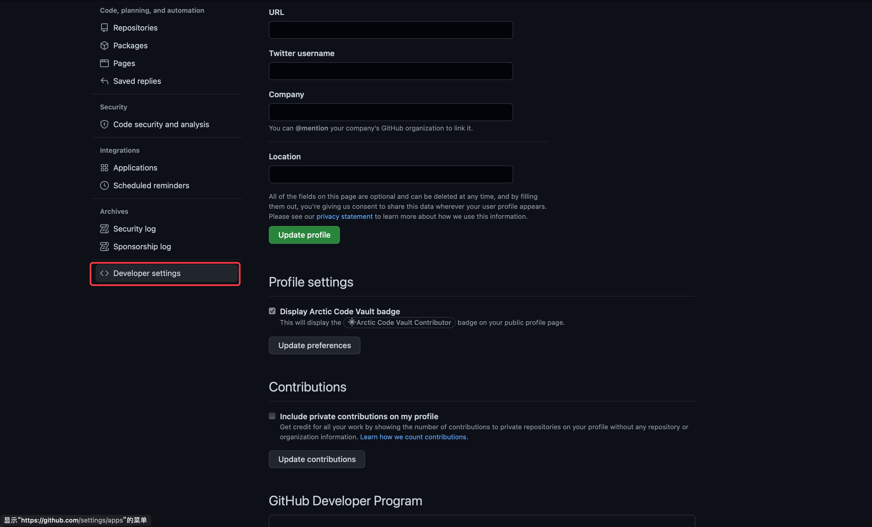Image resolution: width=872 pixels, height=527 pixels.
Task: Enable Include private contributions checkbox
Action: [272, 416]
